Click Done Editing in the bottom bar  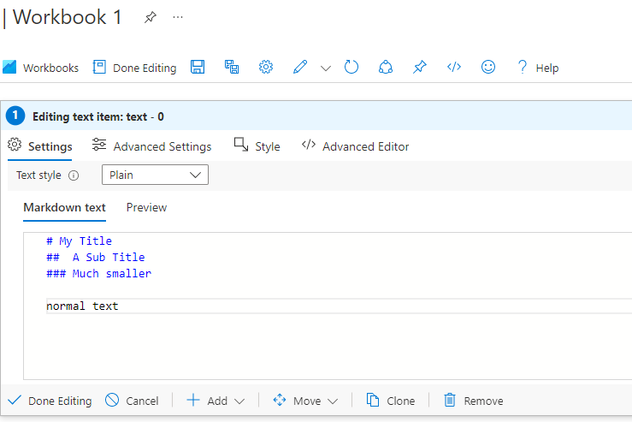[50, 401]
